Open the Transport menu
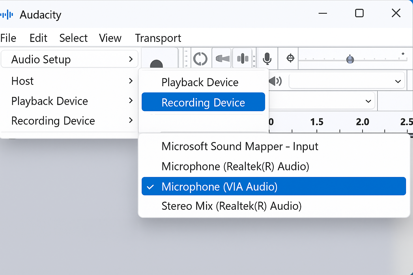This screenshot has width=413, height=275. (x=158, y=38)
